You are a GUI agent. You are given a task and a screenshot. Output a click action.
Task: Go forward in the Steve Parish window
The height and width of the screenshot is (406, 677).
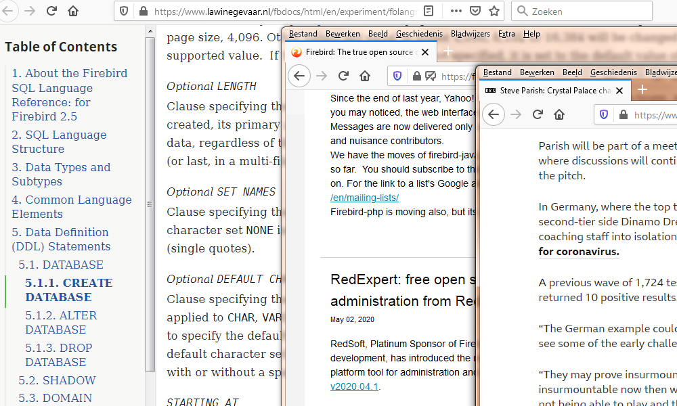(x=516, y=114)
